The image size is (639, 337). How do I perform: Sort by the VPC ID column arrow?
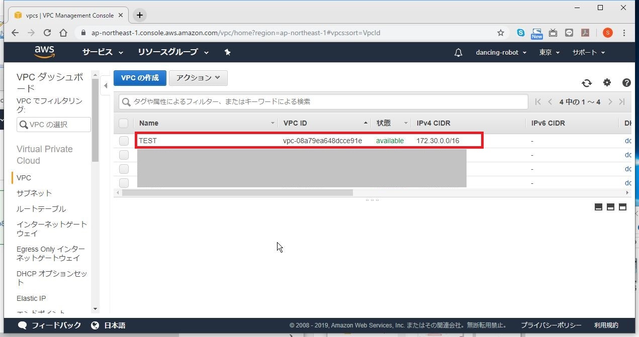[366, 123]
